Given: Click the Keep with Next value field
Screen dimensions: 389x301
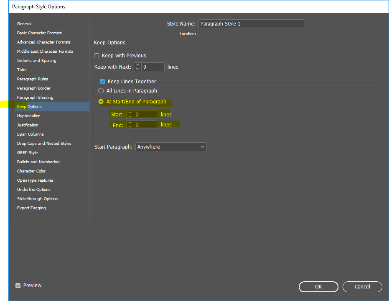Looking at the screenshot, I should pos(153,67).
